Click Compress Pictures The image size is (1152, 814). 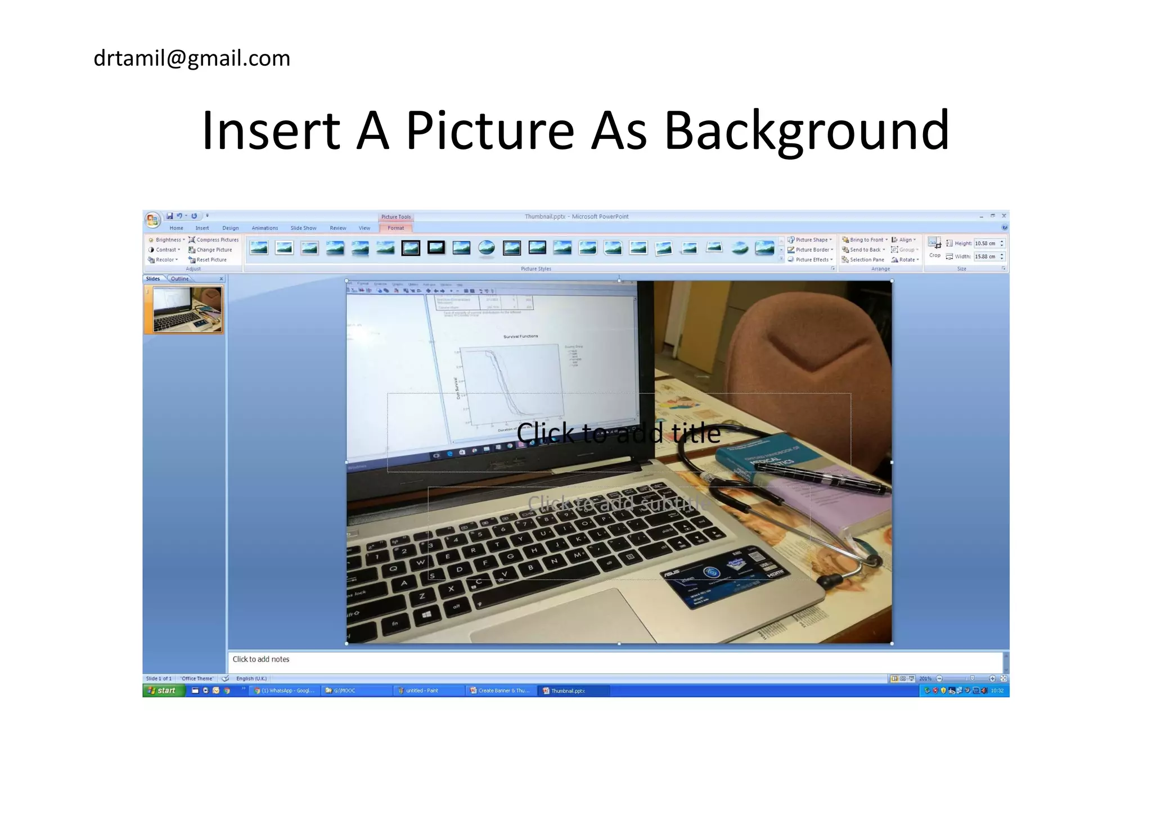coord(214,240)
